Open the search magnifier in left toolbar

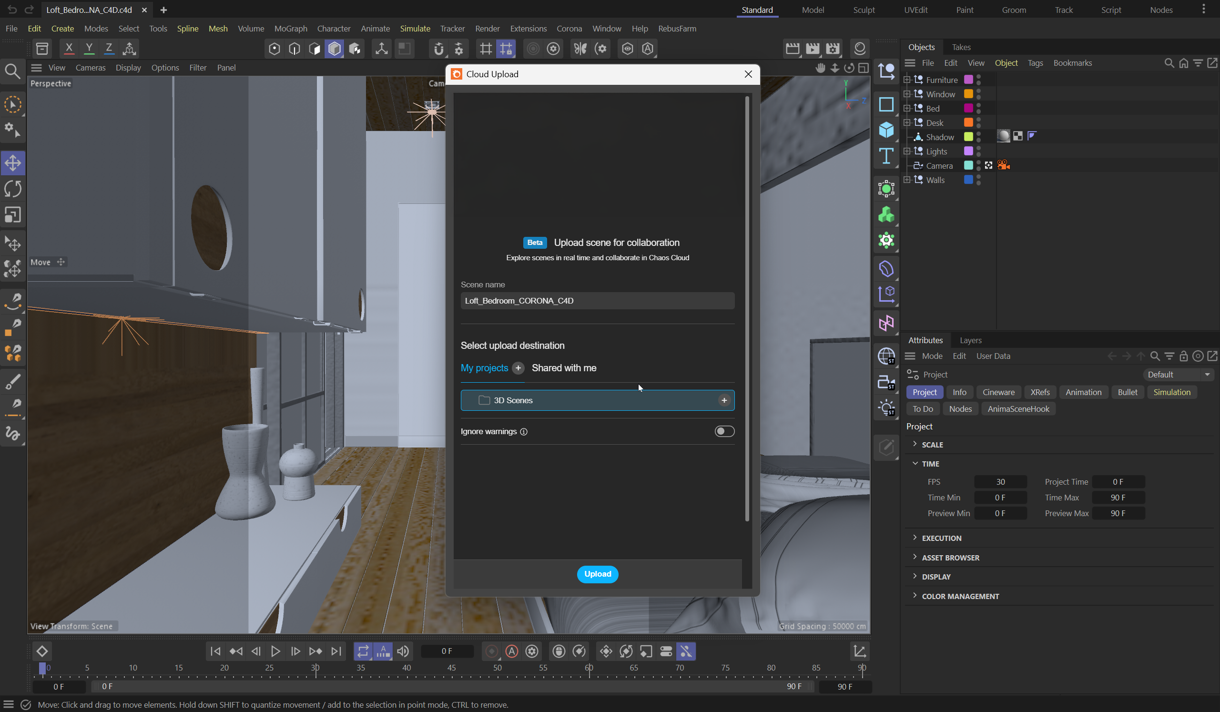click(12, 71)
